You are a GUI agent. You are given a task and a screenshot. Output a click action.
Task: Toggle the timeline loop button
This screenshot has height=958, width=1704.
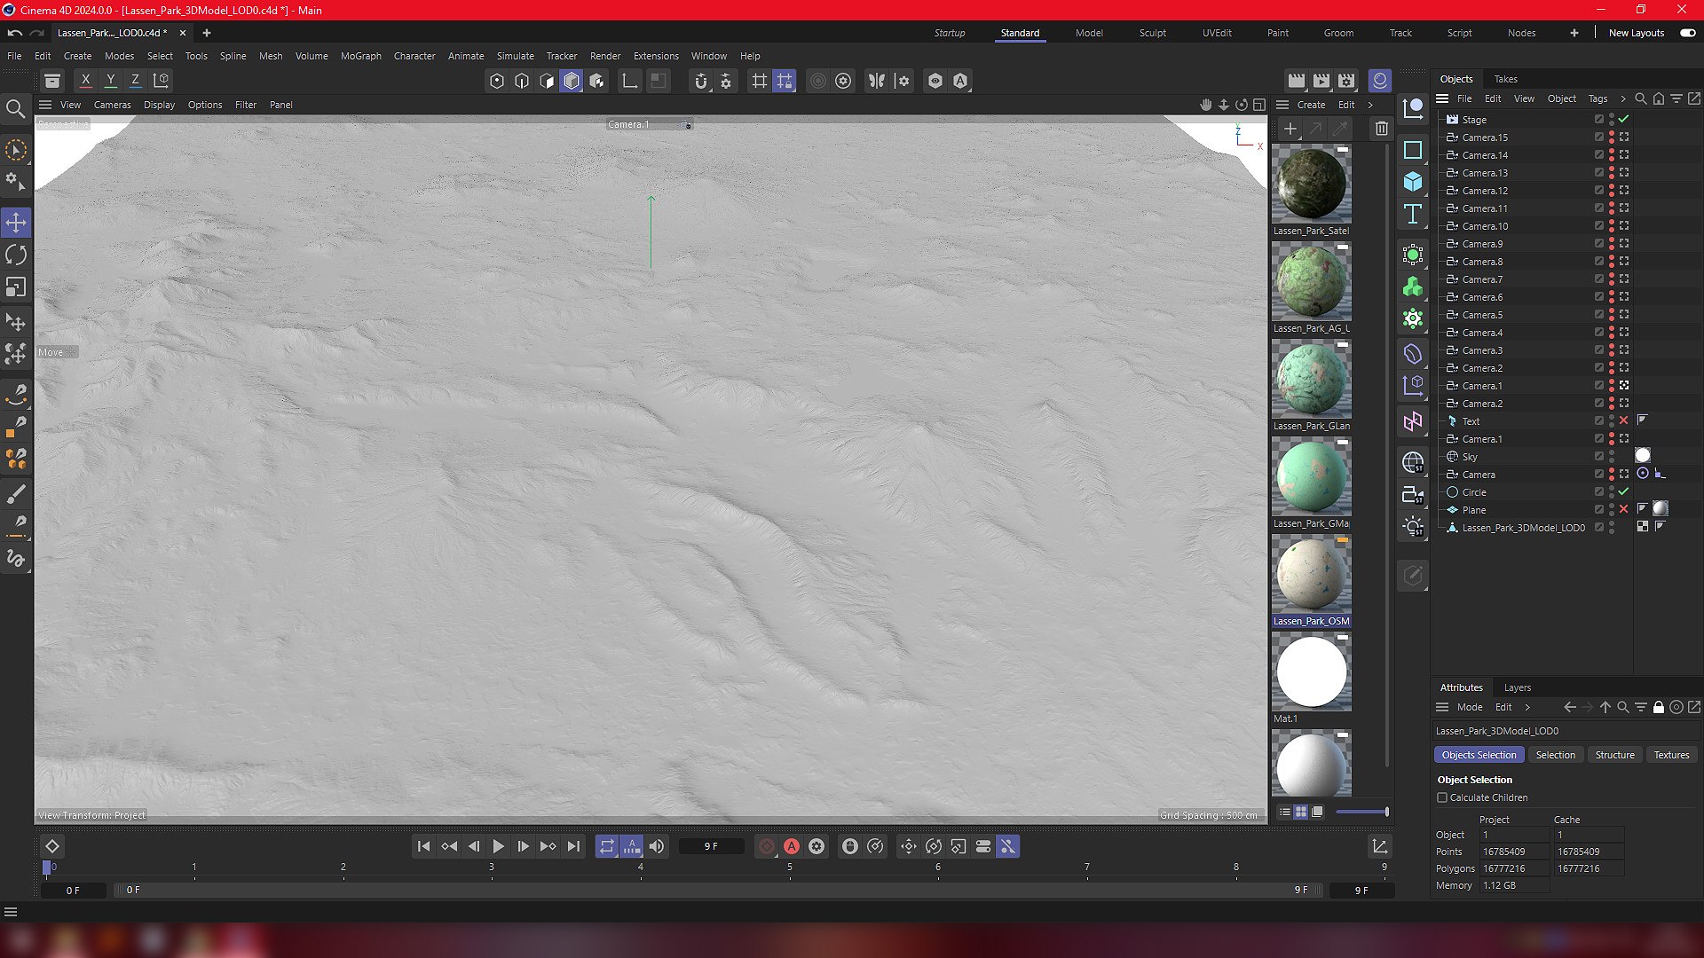607,847
